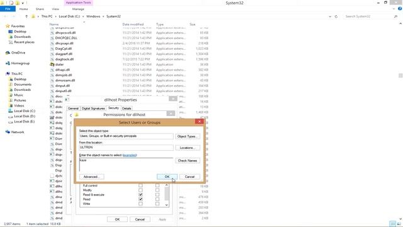Click the Recent places icon in Favorites

[11, 42]
